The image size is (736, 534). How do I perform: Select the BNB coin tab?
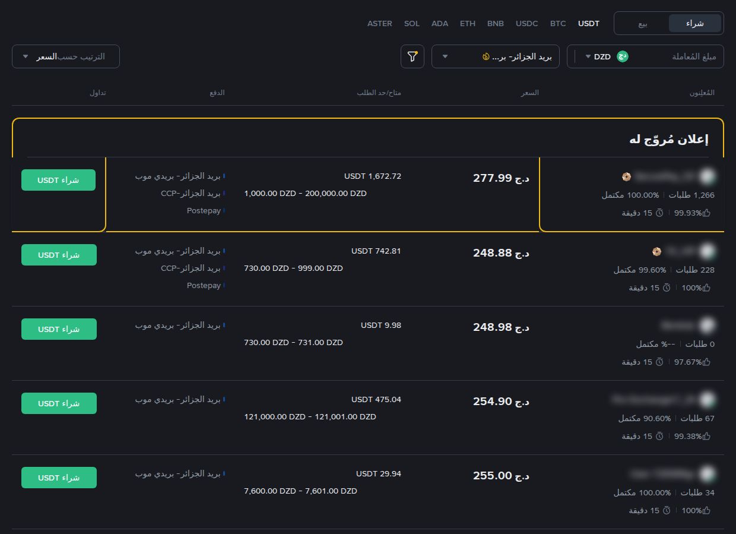click(x=496, y=24)
